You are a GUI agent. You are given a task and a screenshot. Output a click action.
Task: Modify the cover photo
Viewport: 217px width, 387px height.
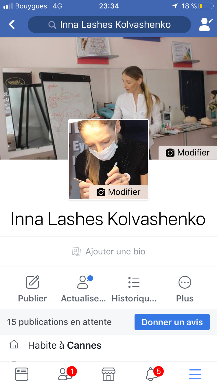point(188,153)
